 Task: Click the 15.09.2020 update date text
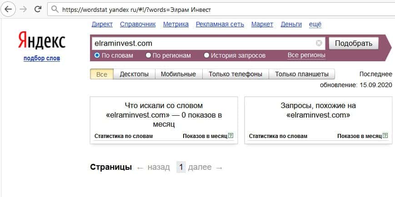(x=376, y=85)
